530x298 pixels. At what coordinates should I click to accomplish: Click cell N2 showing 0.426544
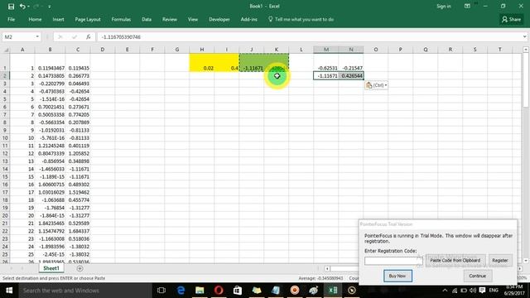[x=351, y=75]
